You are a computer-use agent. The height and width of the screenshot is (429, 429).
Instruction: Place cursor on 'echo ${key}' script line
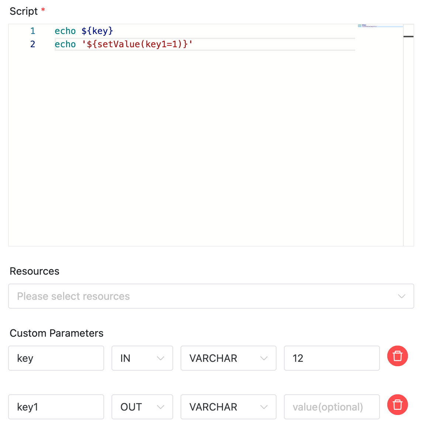tap(84, 31)
